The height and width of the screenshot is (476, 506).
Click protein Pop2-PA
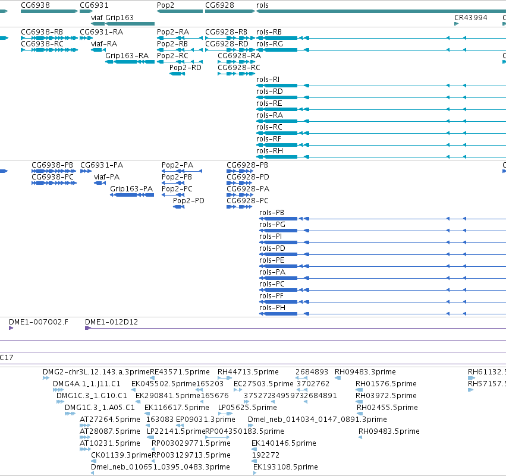coord(182,171)
